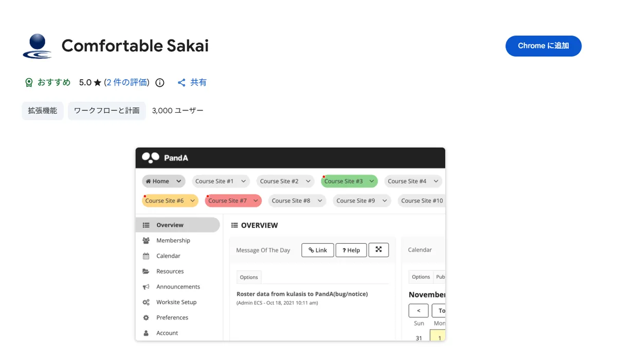This screenshot has width=617, height=361.
Task: Expand the green Course Site #3 chevron
Action: [x=371, y=181]
